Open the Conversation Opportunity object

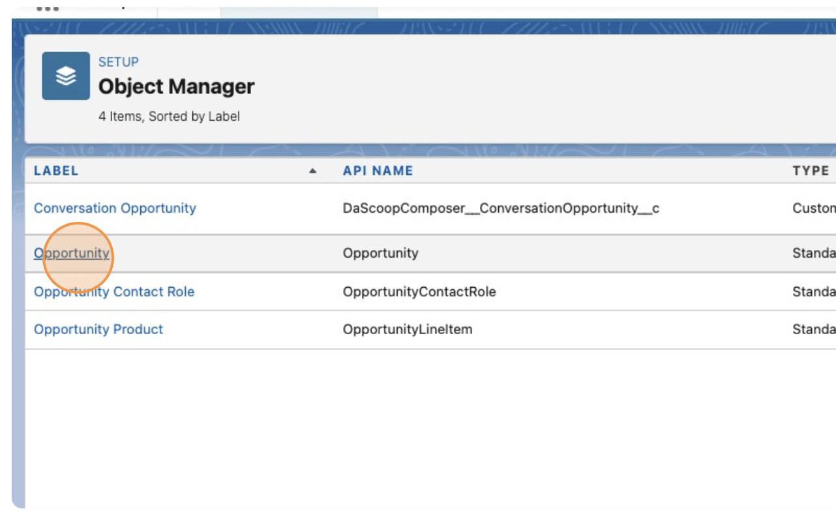(x=115, y=208)
